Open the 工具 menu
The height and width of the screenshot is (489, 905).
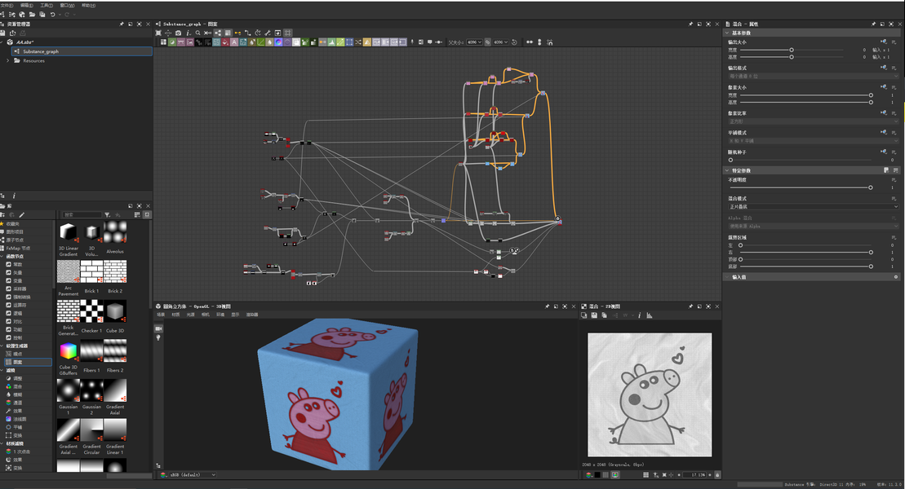47,5
